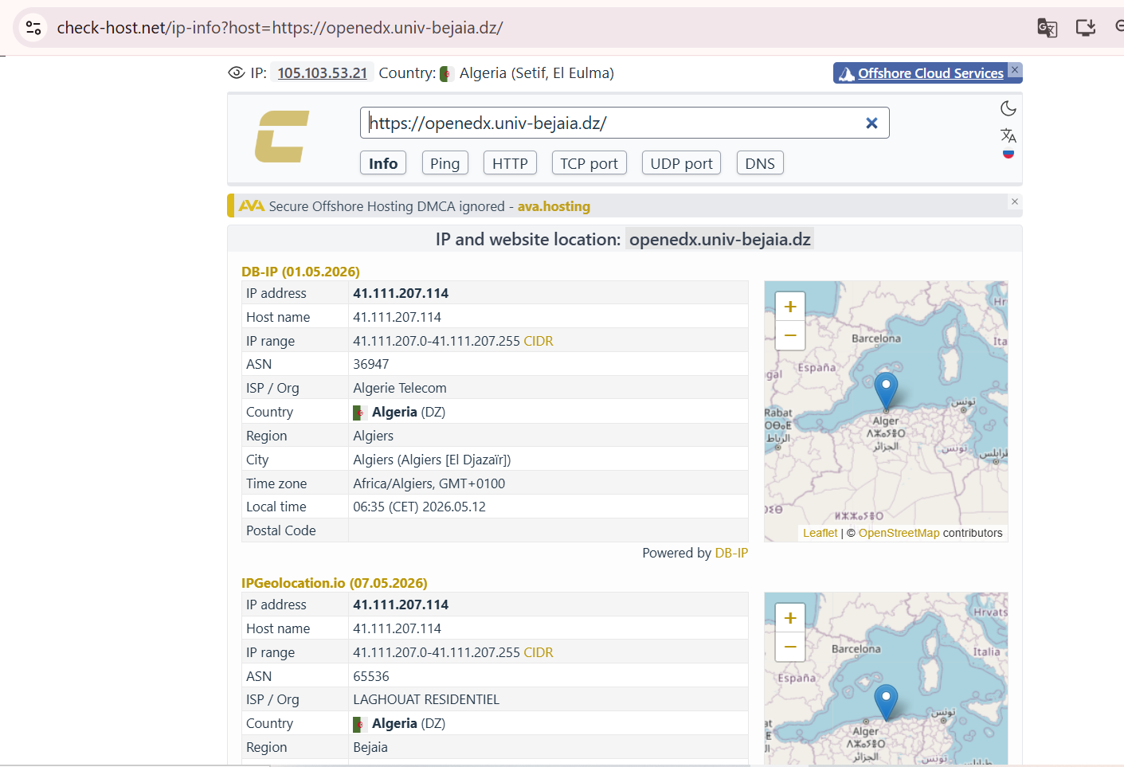1124x767 pixels.
Task: Open the browser site settings icon
Action: point(33,28)
